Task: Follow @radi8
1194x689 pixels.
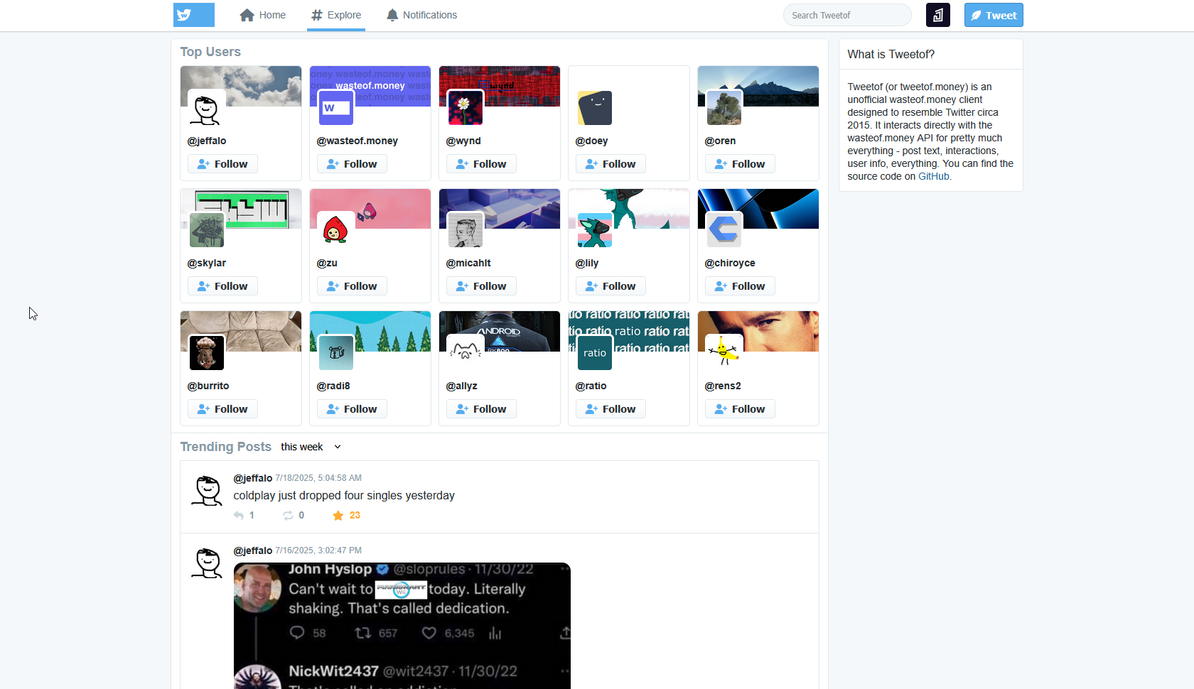Action: (352, 409)
